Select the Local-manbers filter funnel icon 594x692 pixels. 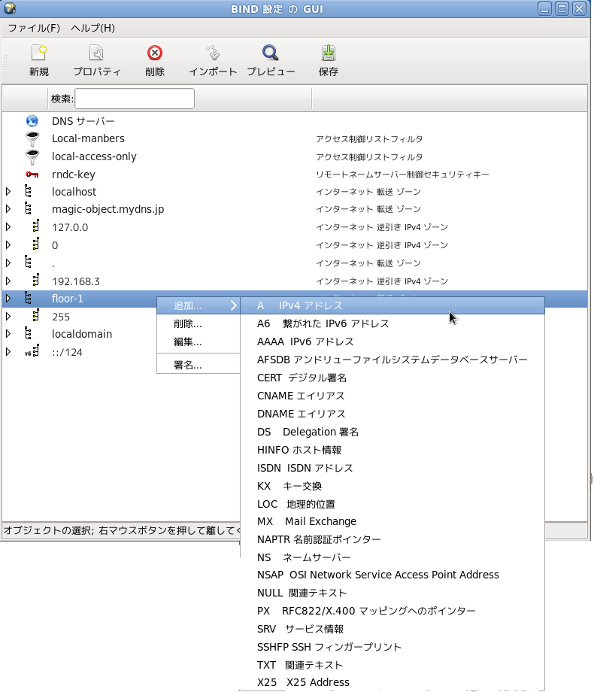(x=32, y=138)
